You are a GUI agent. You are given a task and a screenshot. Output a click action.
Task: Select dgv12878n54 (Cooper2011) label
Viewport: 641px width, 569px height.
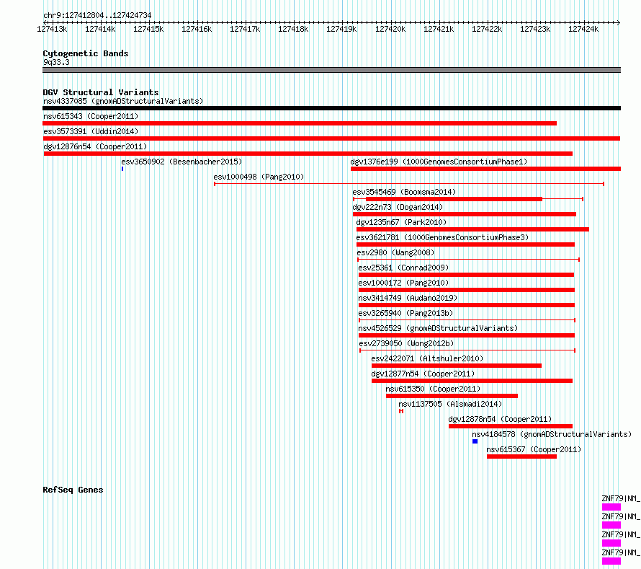500,419
